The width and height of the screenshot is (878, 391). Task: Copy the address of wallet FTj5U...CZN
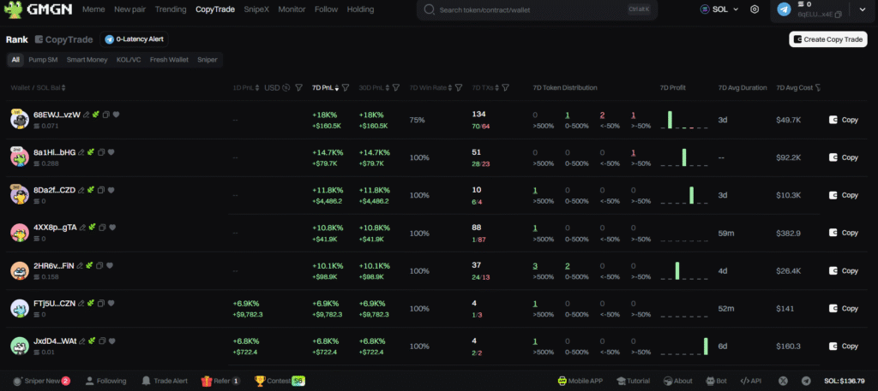[101, 304]
